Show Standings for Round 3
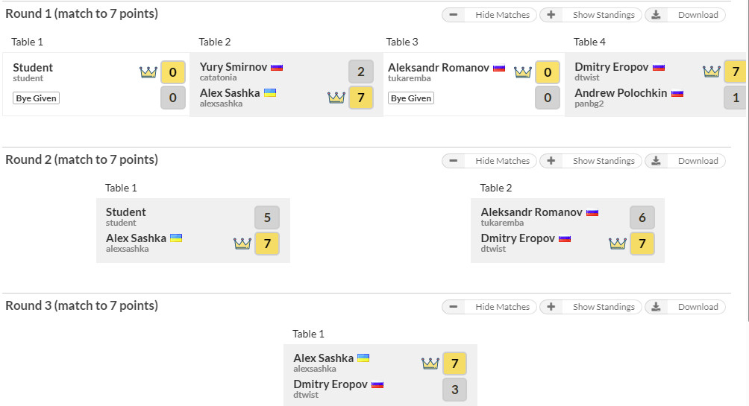749x406 pixels. point(590,307)
